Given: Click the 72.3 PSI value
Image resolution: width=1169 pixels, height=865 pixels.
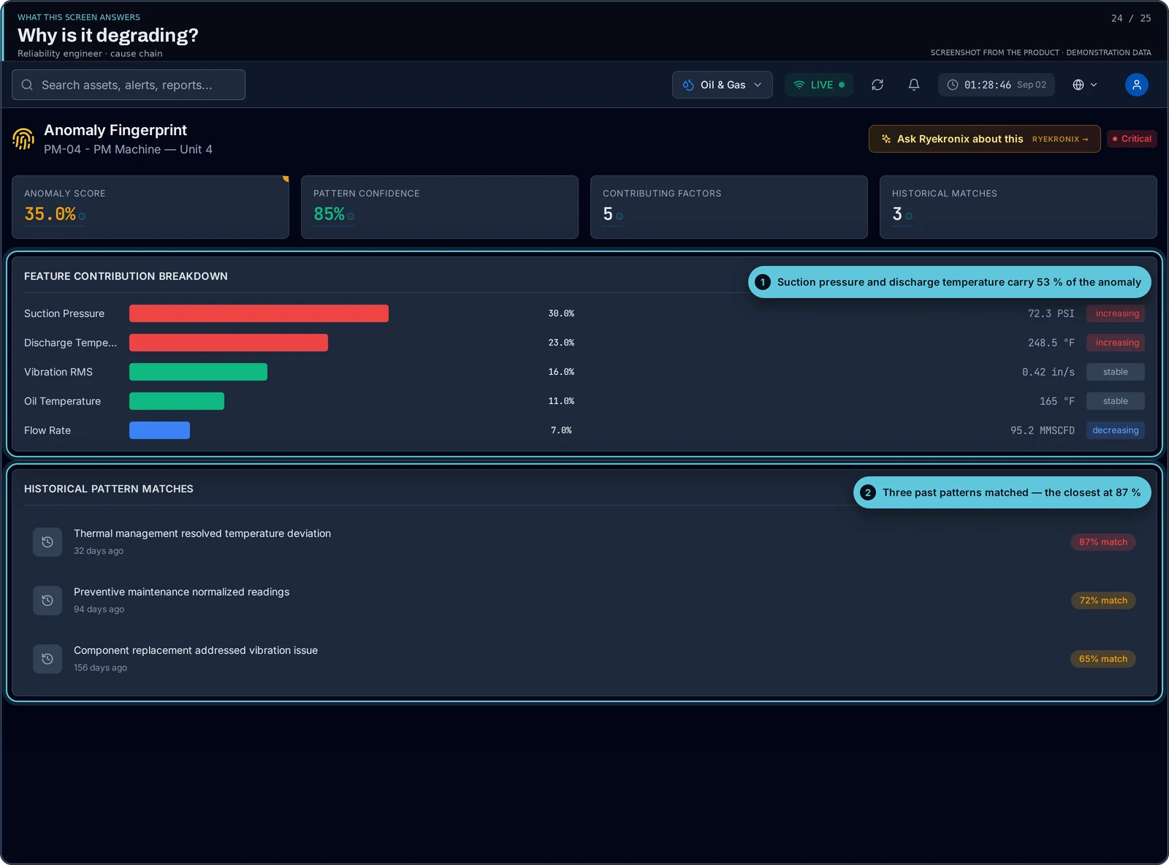Looking at the screenshot, I should tap(1051, 313).
